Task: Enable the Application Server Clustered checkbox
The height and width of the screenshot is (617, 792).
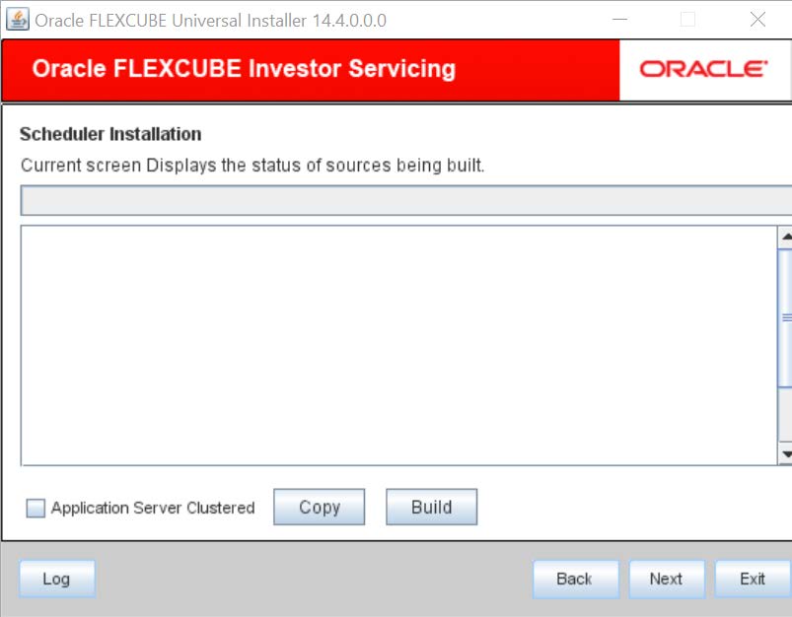Action: point(36,508)
